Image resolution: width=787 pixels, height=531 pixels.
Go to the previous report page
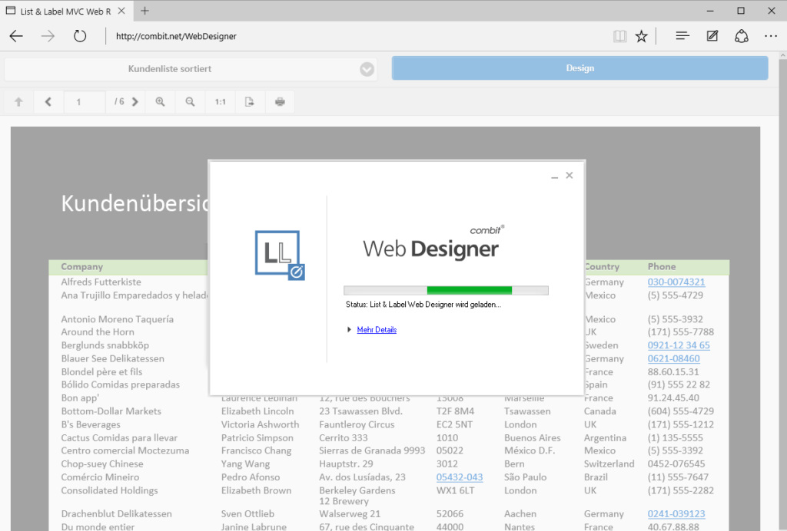[48, 101]
